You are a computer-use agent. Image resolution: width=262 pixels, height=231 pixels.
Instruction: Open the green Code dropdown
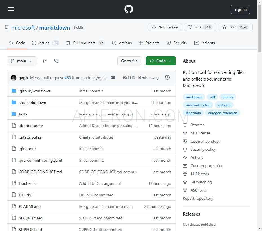click(161, 61)
